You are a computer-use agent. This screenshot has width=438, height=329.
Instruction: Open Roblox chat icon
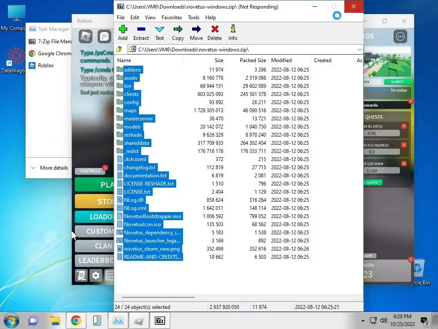click(x=104, y=36)
